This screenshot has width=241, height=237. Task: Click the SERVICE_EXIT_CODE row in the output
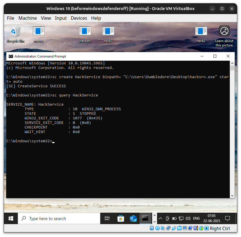(x=58, y=123)
